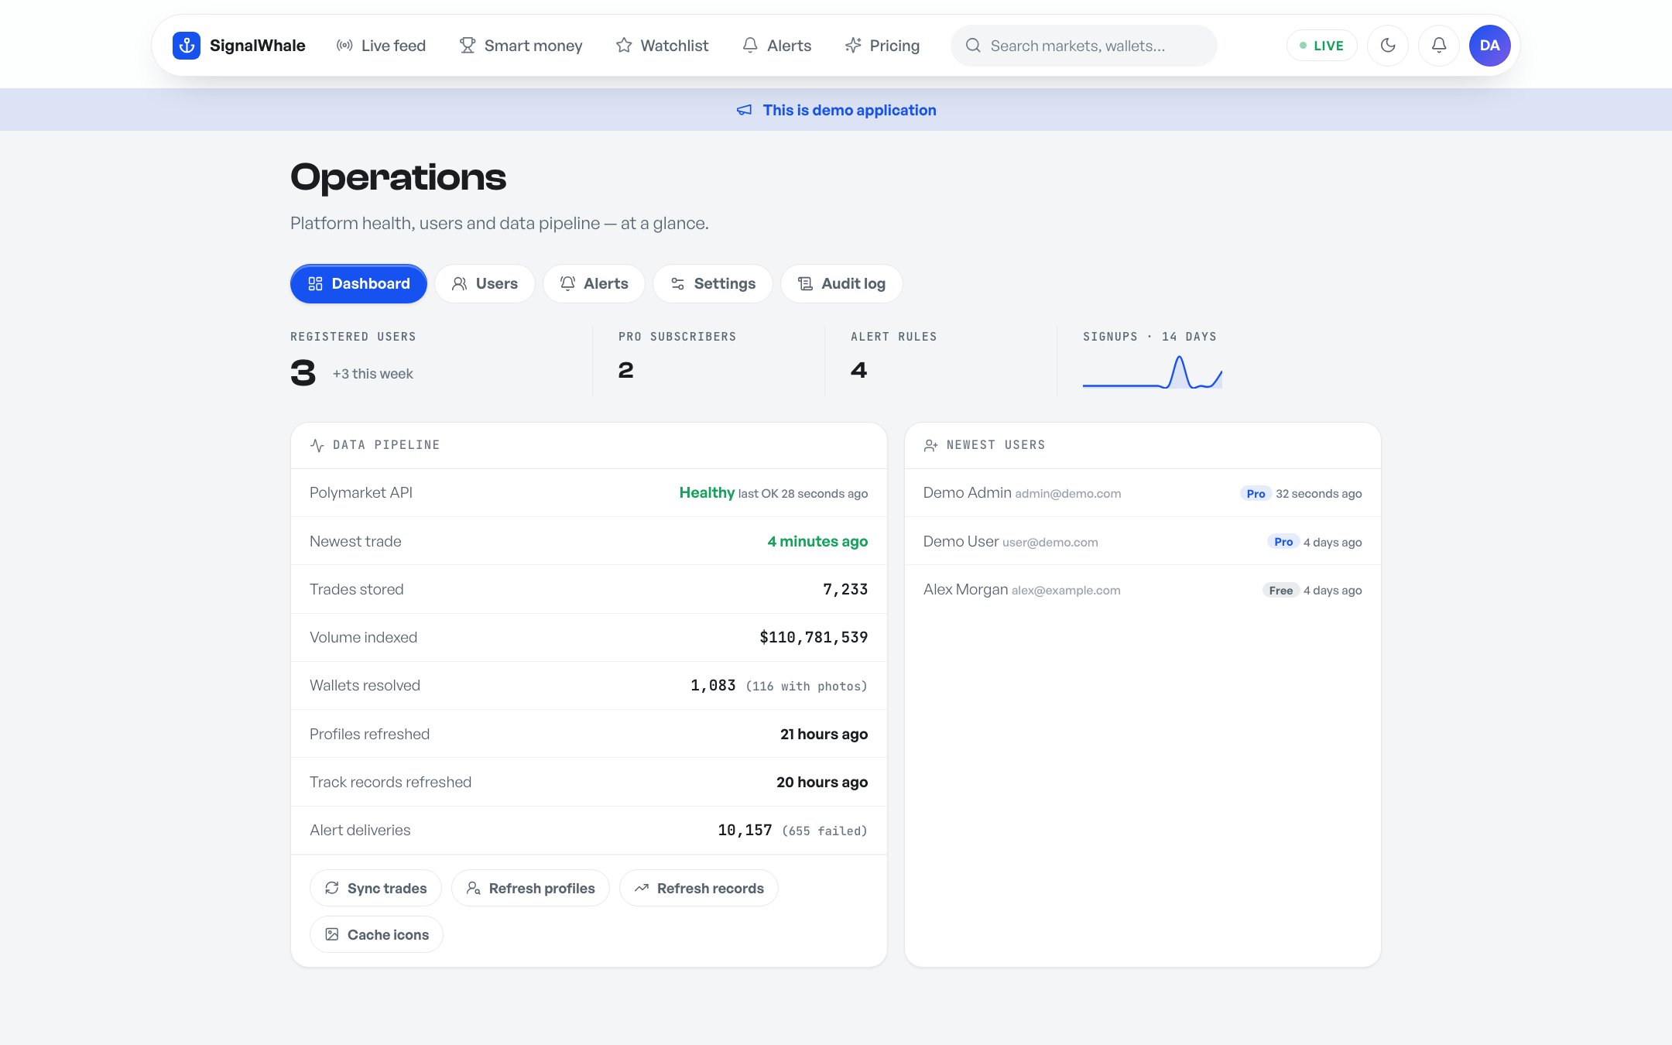1672x1045 pixels.
Task: Click the Alerts bell icon in navbar
Action: [750, 46]
